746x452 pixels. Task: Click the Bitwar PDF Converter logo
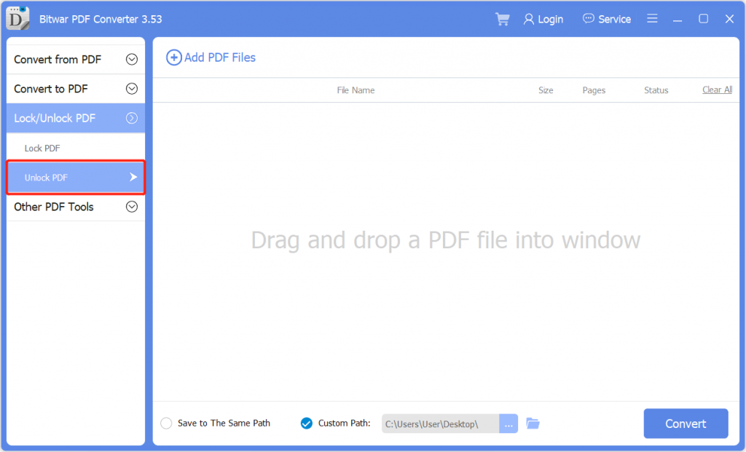pos(17,18)
